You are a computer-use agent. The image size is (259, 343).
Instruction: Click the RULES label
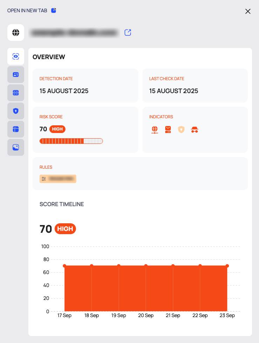click(x=46, y=167)
